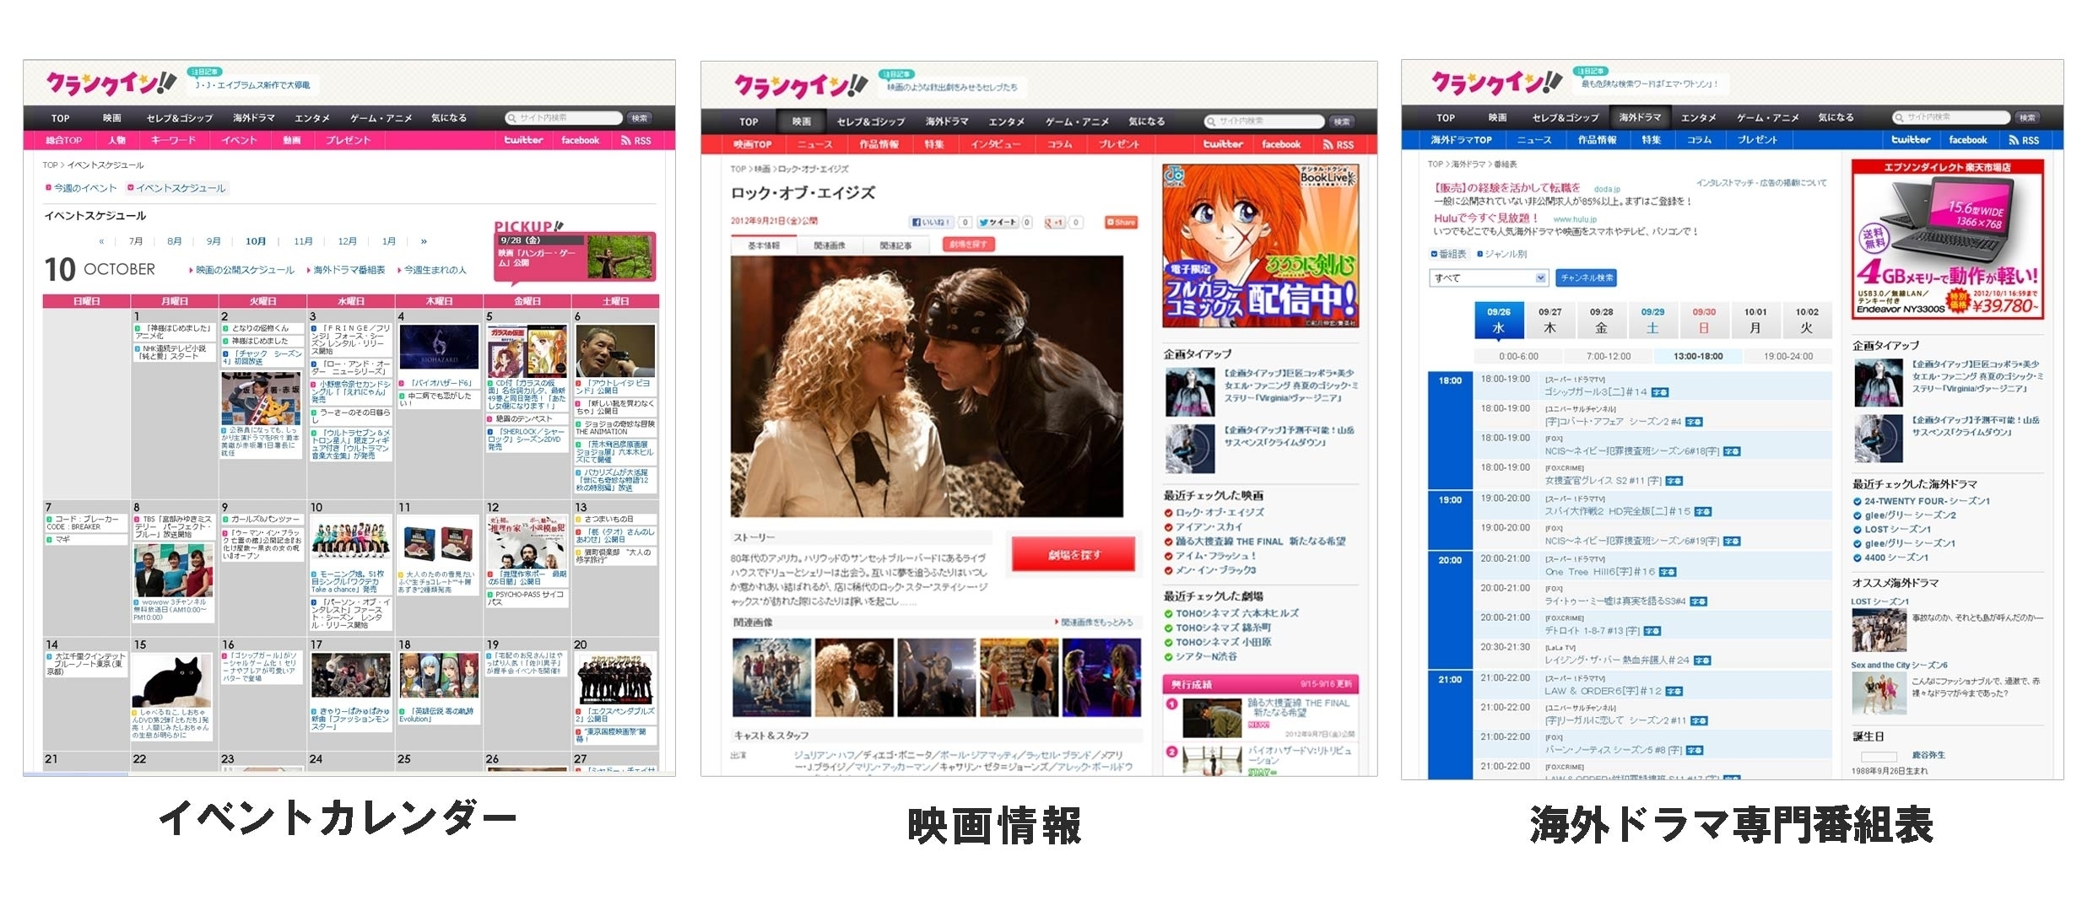Image resolution: width=2093 pixels, height=911 pixels.
Task: Open 海外ドラマ番組表 link on calendar page
Action: 346,271
